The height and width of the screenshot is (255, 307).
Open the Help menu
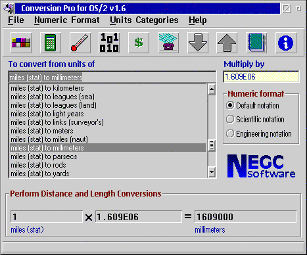click(x=198, y=20)
